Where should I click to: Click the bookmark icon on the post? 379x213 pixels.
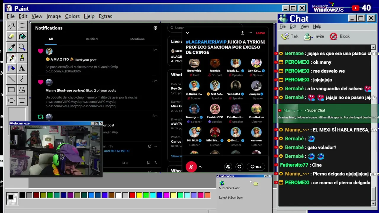point(149,163)
